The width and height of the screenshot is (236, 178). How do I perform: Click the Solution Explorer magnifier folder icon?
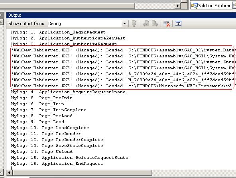click(x=194, y=6)
